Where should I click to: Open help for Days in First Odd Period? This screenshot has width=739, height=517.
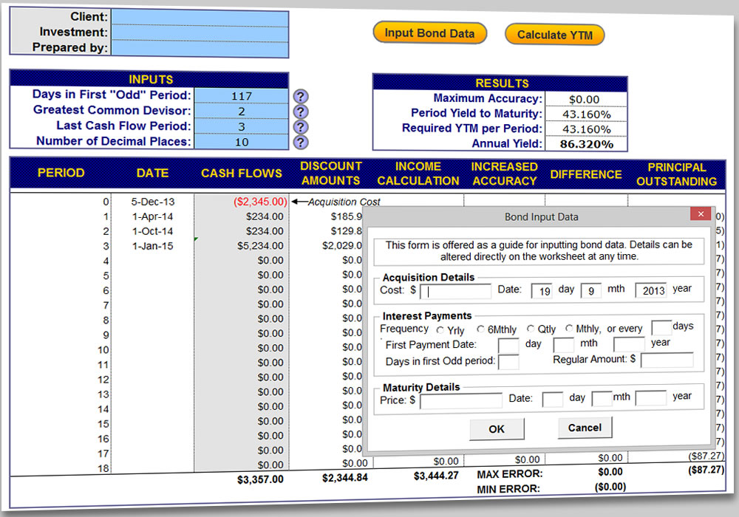pyautogui.click(x=299, y=95)
